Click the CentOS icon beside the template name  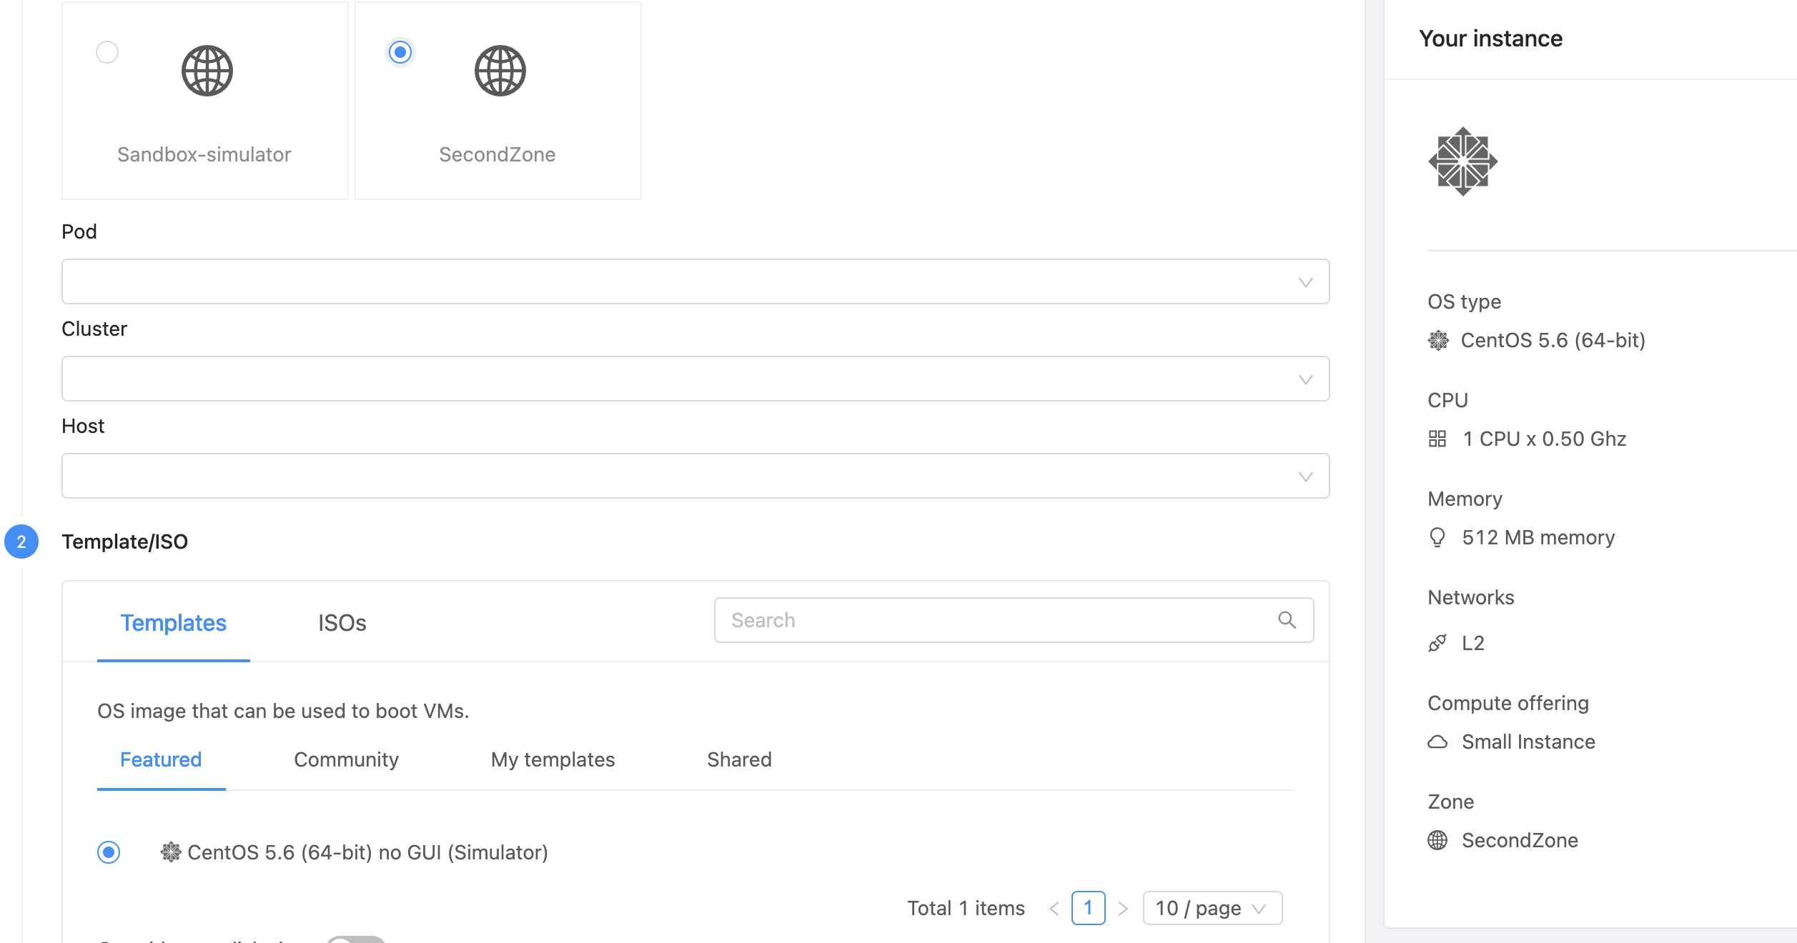(171, 852)
